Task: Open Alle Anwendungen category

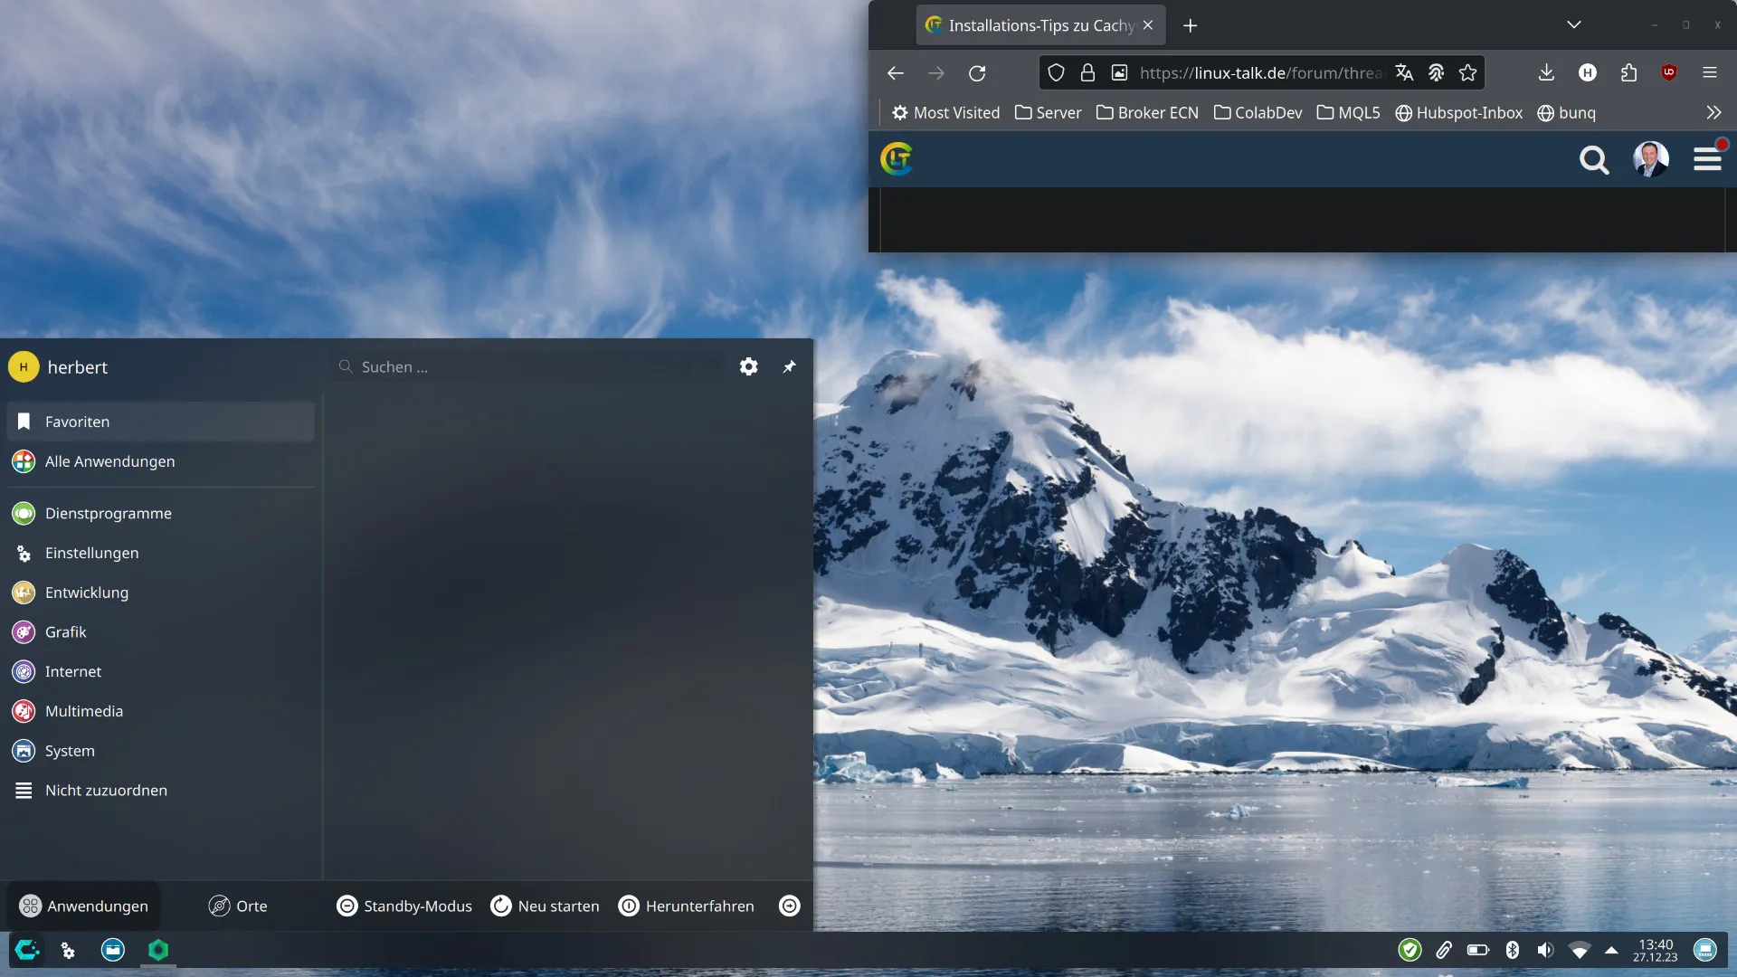Action: (109, 461)
